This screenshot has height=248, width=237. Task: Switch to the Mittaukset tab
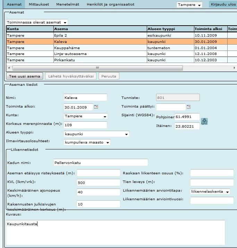(39, 4)
